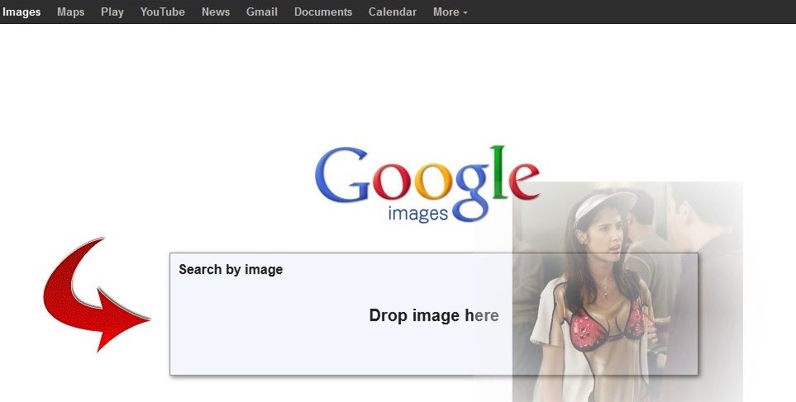Select the dragged photo thumbnail

point(627,291)
